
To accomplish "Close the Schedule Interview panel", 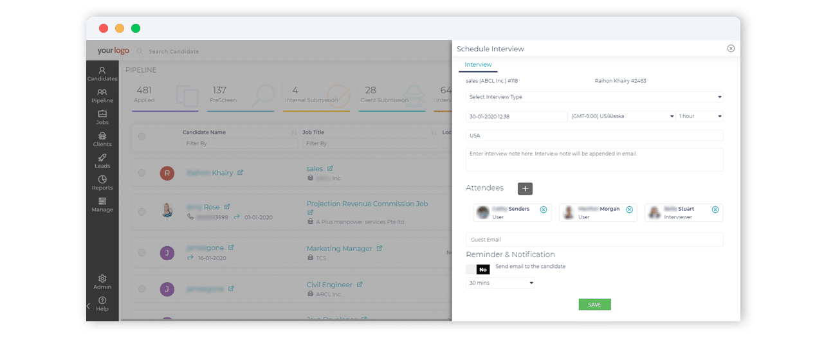I will click(731, 48).
